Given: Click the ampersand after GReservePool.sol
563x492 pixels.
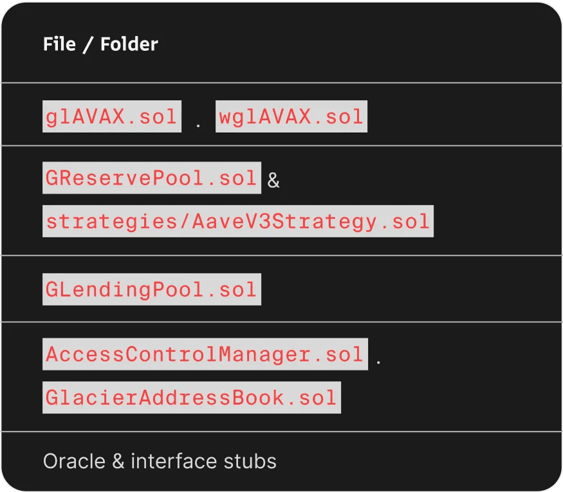Looking at the screenshot, I should tap(273, 180).
